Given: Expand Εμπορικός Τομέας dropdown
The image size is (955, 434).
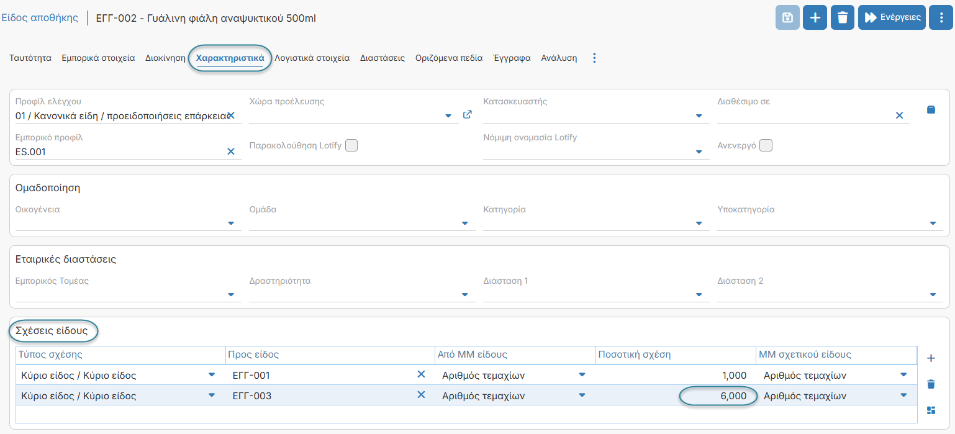Looking at the screenshot, I should tap(231, 295).
